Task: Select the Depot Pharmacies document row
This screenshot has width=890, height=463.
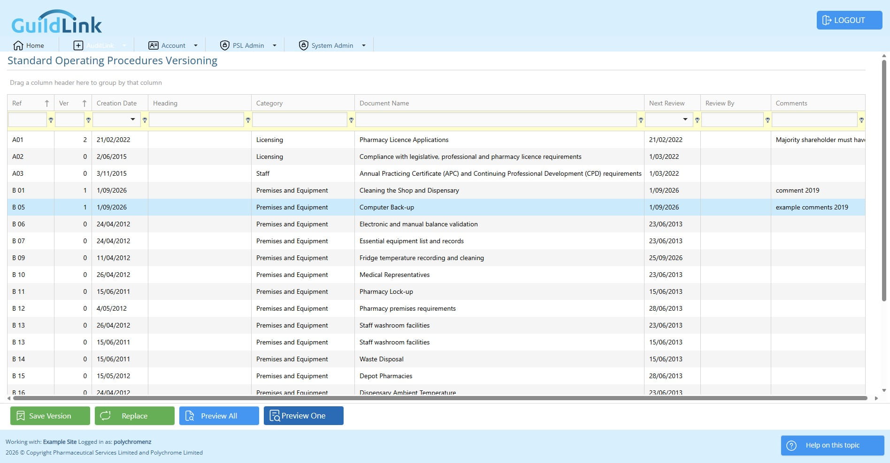Action: point(436,376)
